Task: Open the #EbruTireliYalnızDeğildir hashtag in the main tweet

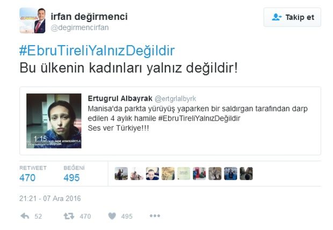Action: tap(97, 50)
